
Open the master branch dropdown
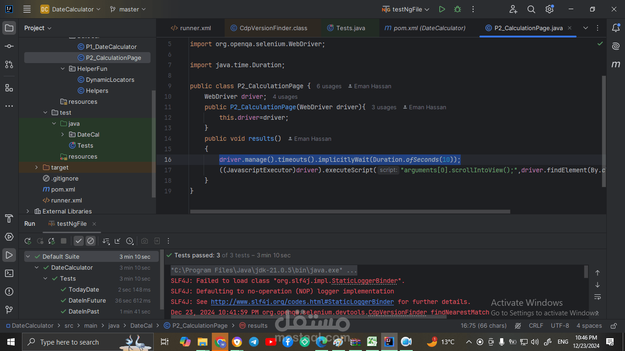128,9
